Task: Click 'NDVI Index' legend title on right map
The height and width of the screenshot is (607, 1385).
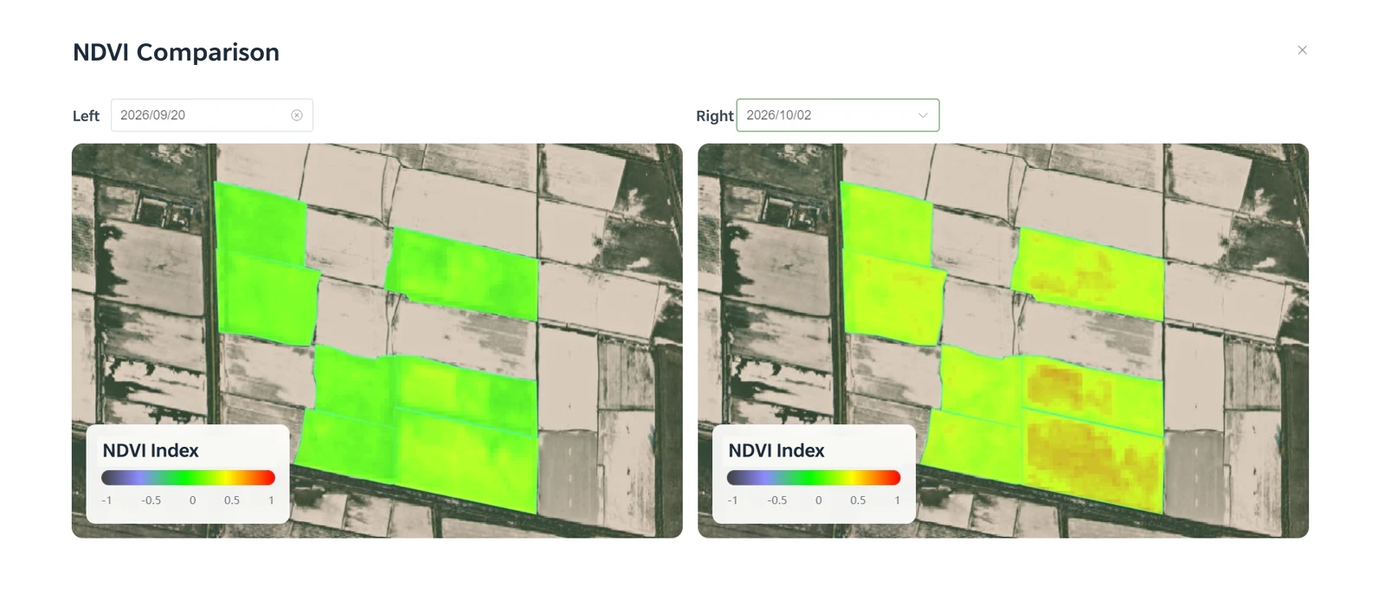Action: (776, 450)
